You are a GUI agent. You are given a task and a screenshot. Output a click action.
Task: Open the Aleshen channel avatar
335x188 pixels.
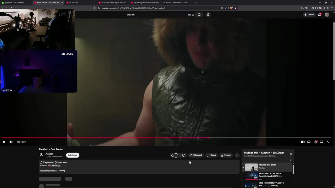click(x=41, y=155)
